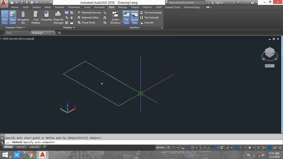Open the Navigation Bar tool
This screenshot has height=159, width=283.
[23, 17]
